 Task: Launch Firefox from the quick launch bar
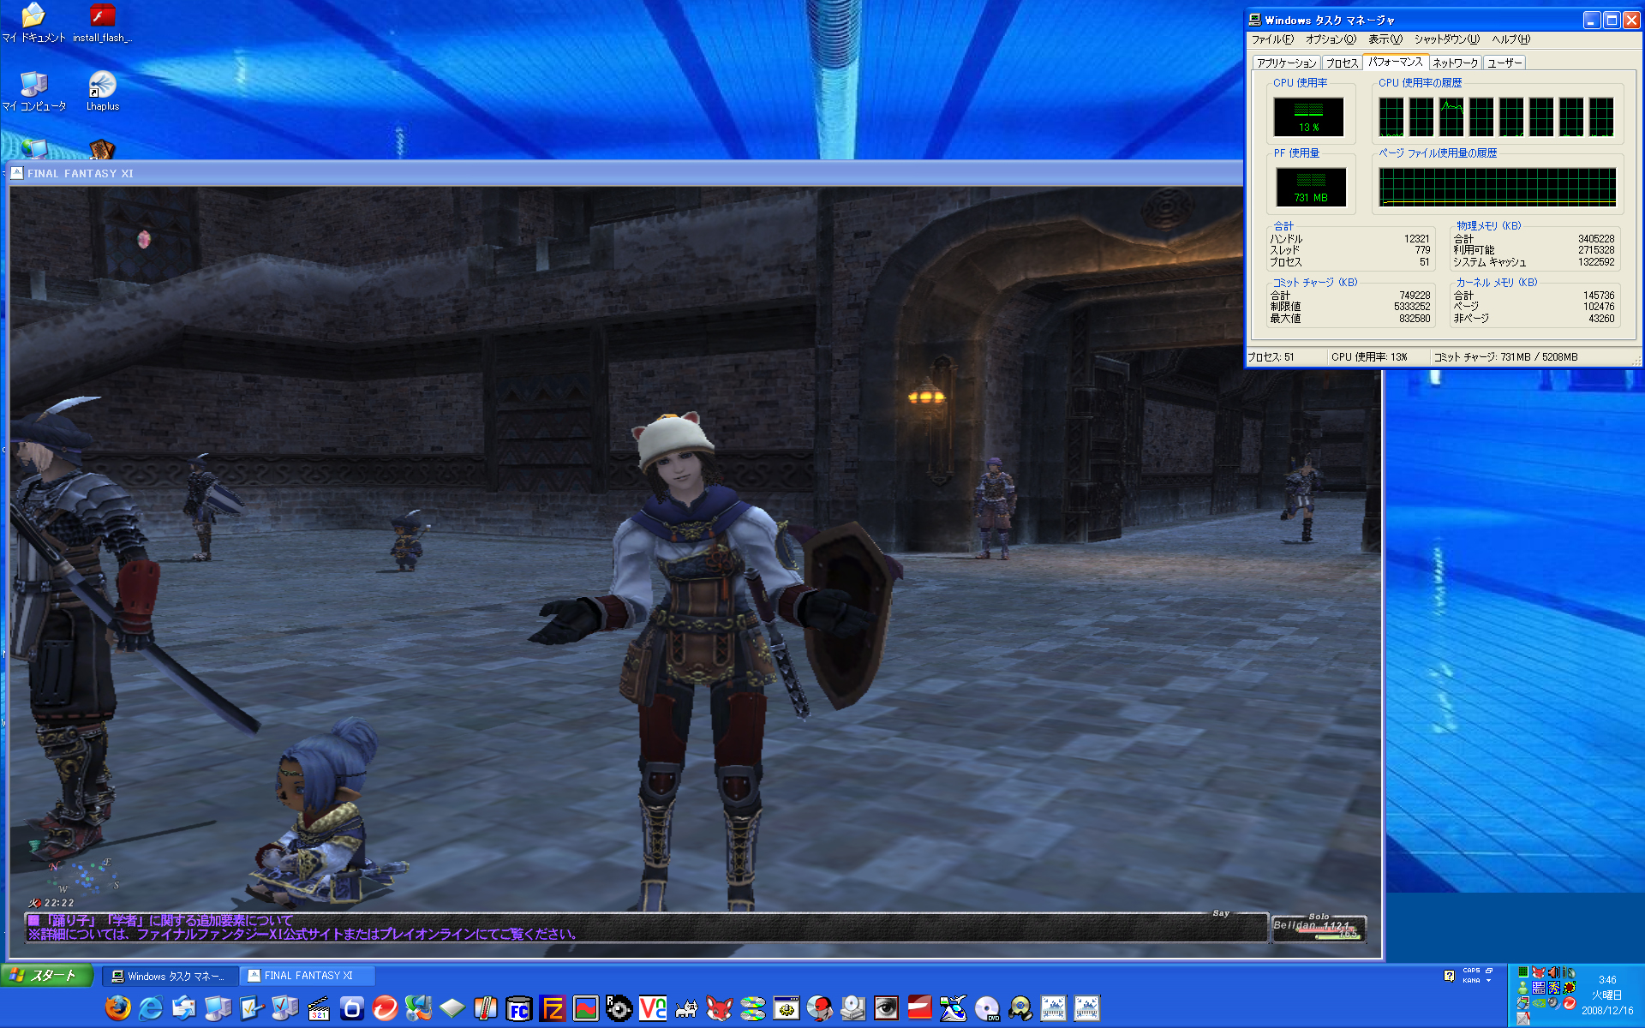[118, 1008]
